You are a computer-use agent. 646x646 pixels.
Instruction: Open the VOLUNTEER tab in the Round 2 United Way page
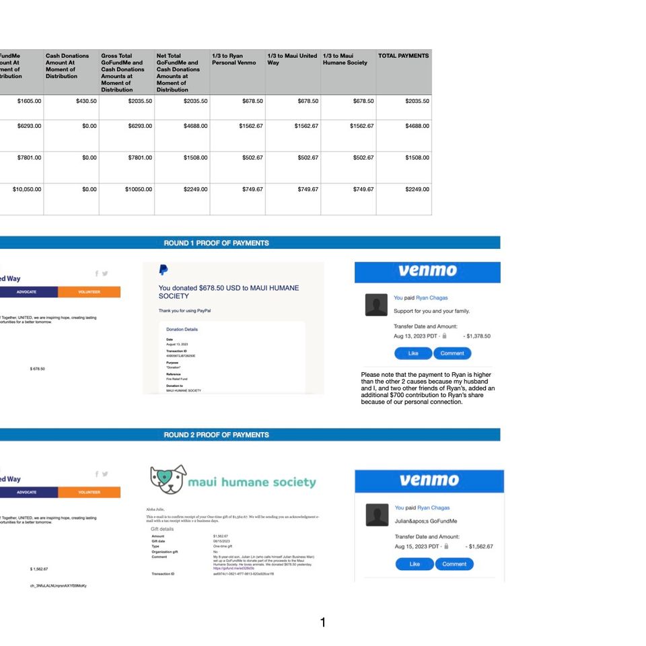click(89, 492)
